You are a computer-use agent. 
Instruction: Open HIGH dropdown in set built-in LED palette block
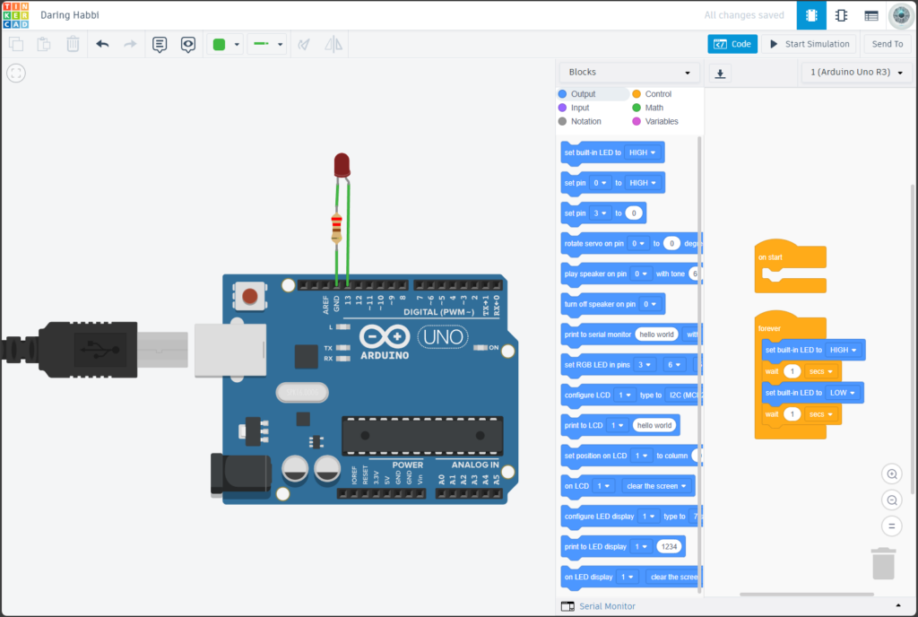tap(642, 152)
